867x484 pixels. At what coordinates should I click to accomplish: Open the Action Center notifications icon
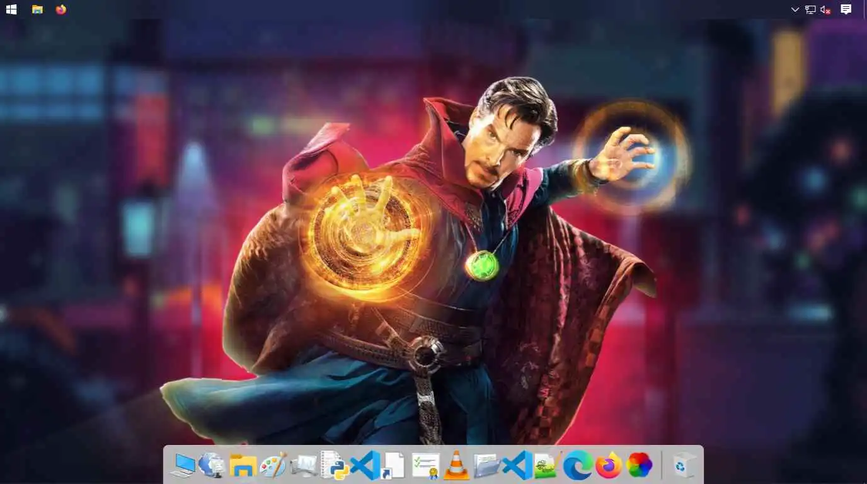tap(846, 9)
